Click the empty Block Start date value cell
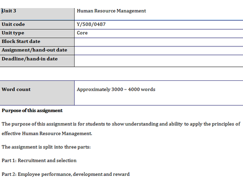243x191 pixels. click(x=159, y=42)
